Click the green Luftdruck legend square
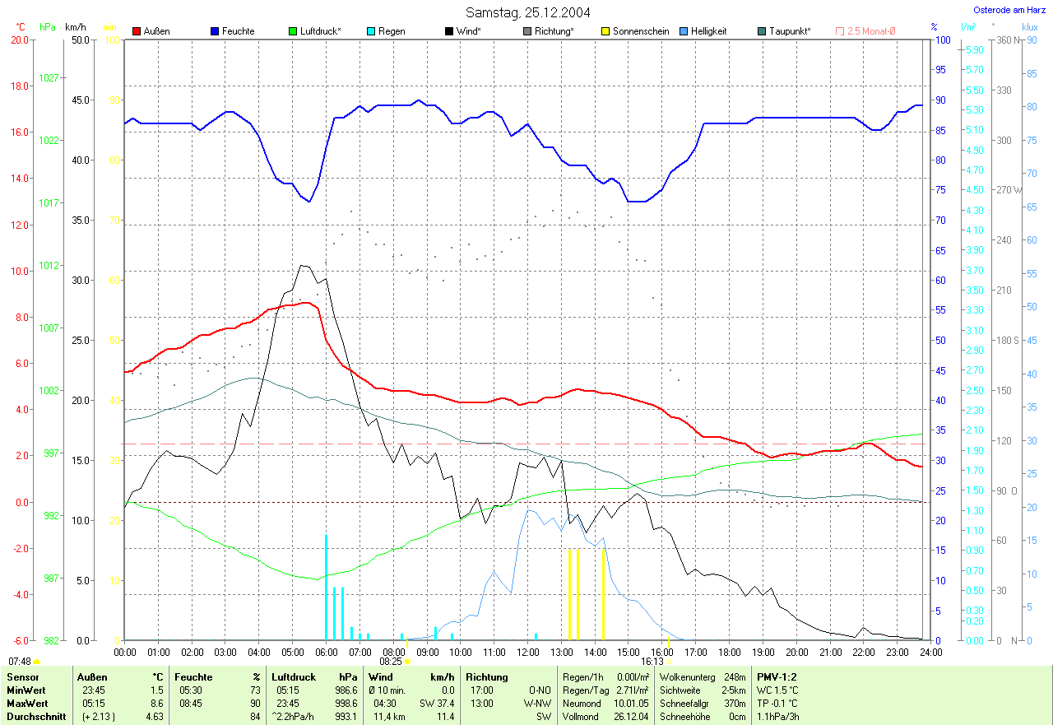Screen dimensions: 1053x725 tap(293, 31)
